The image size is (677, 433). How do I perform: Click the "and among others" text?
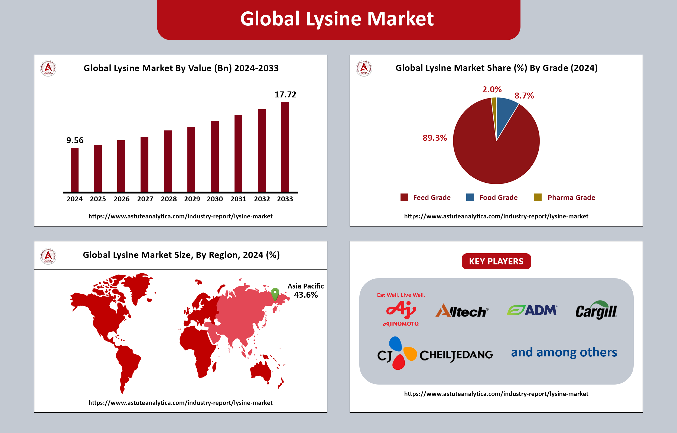[x=564, y=352]
